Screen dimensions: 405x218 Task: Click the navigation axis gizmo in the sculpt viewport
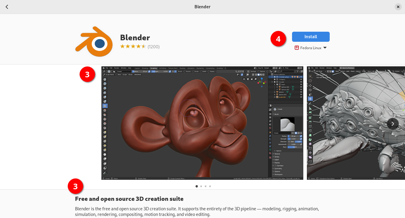(261, 81)
